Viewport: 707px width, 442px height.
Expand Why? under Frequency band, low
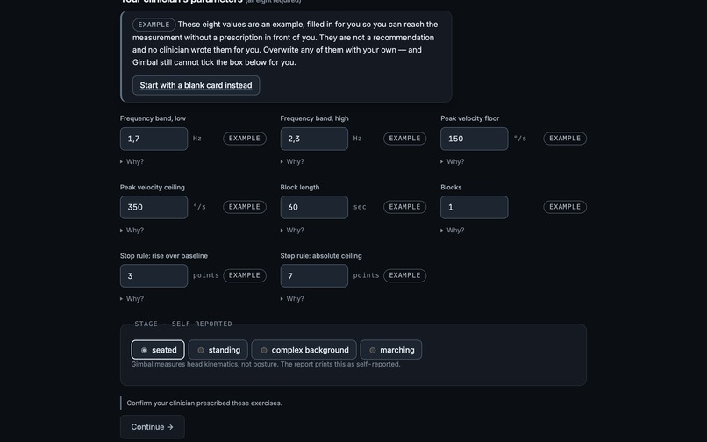tap(132, 161)
